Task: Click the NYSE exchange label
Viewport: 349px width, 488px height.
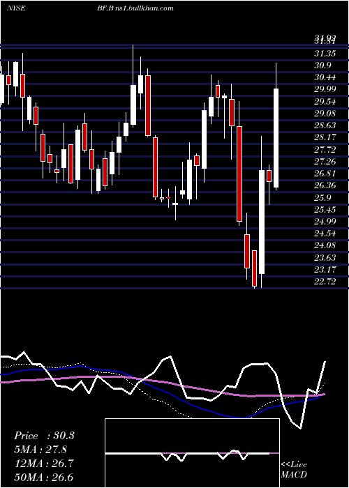Action: click(x=16, y=8)
